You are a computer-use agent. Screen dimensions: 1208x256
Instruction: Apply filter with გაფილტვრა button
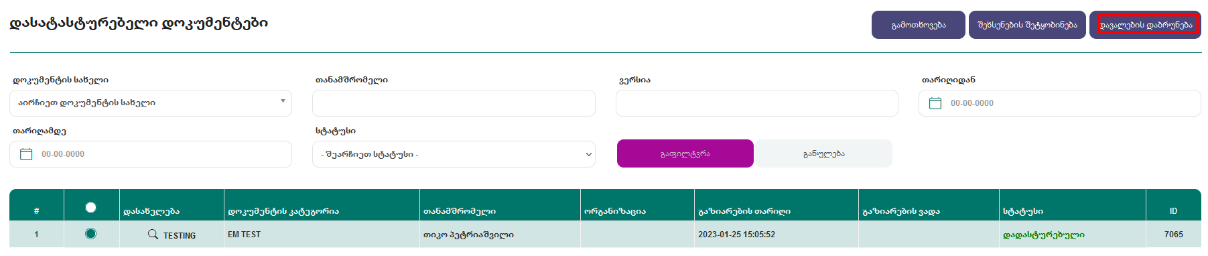685,153
